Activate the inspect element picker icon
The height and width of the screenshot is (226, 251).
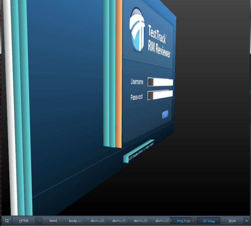7,221
